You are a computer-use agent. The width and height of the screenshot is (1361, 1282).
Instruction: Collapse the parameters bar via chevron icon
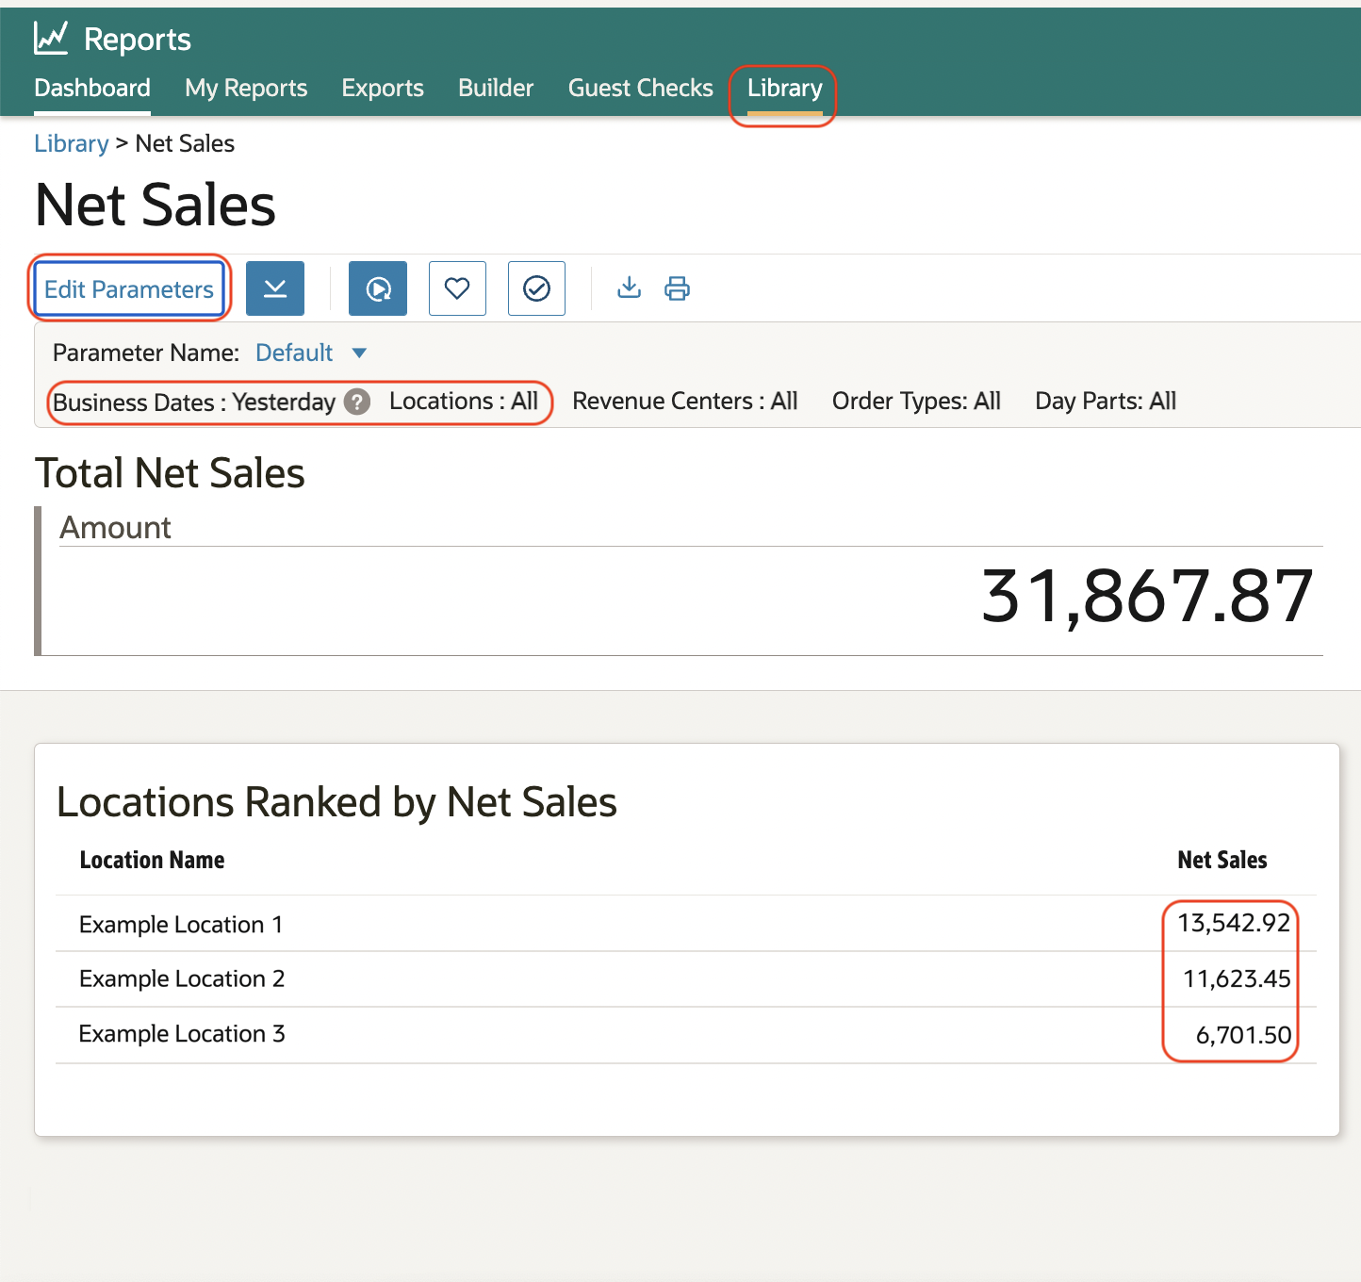click(274, 288)
